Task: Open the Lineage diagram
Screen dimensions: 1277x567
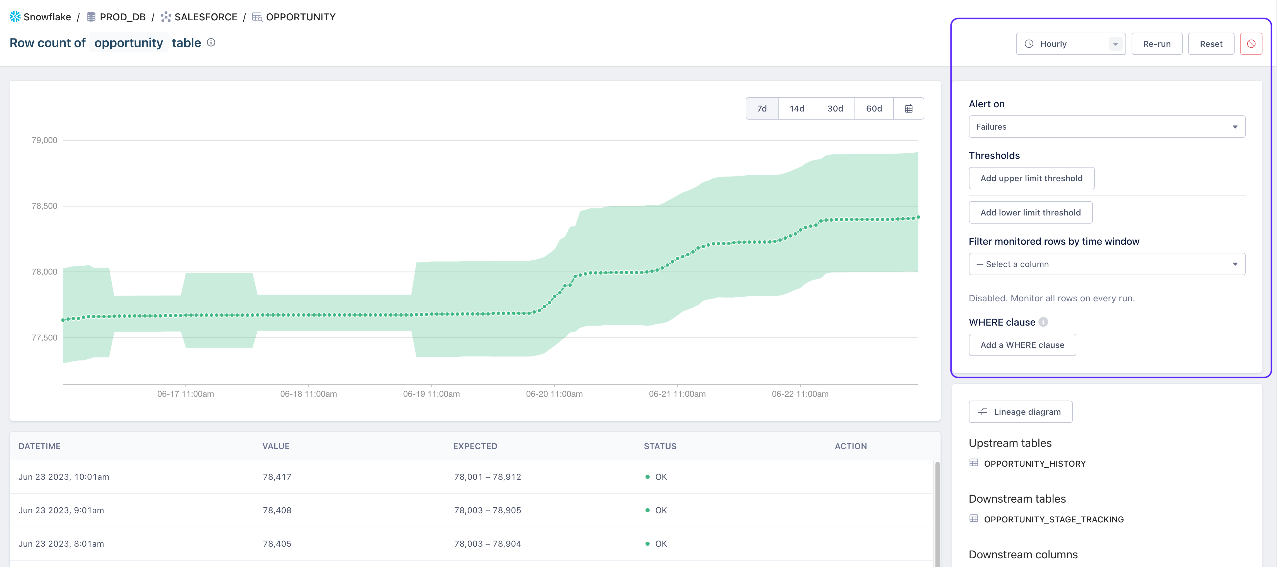Action: [x=1020, y=411]
